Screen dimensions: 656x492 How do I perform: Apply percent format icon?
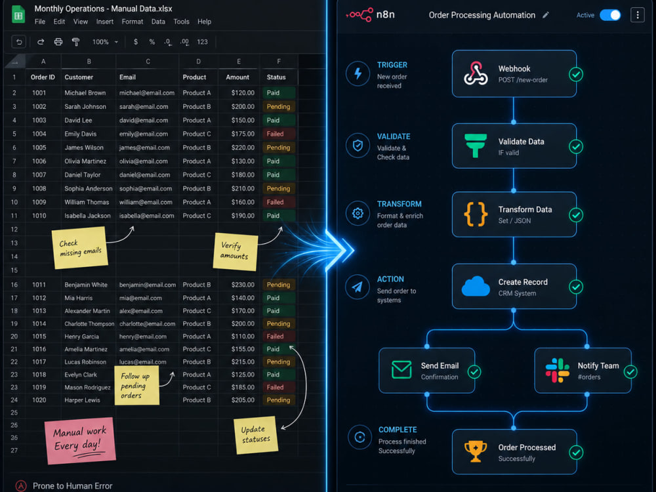coord(152,42)
